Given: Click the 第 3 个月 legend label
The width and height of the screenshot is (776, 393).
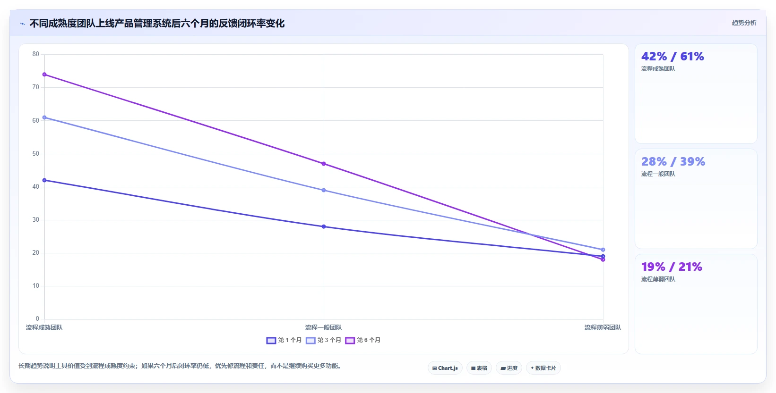Looking at the screenshot, I should pyautogui.click(x=329, y=340).
